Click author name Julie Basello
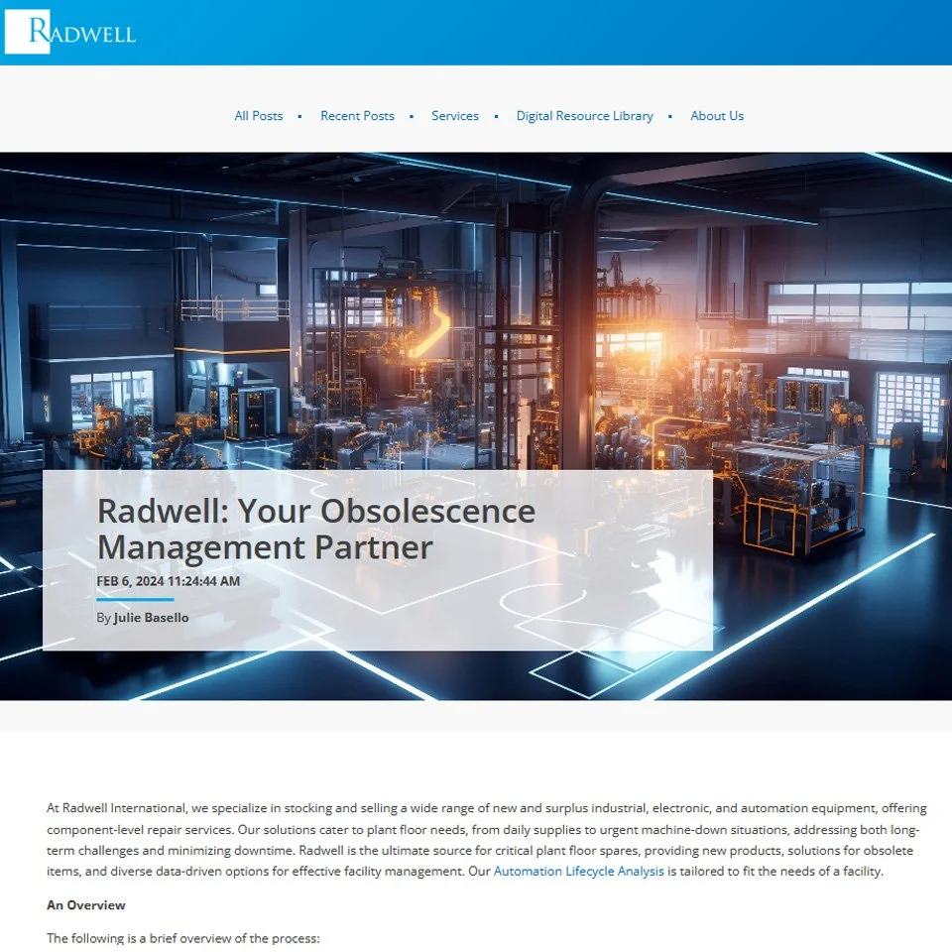 [x=151, y=618]
